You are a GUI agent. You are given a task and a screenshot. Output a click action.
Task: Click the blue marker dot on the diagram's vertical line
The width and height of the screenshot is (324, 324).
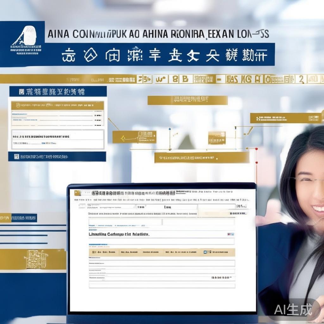(170, 129)
